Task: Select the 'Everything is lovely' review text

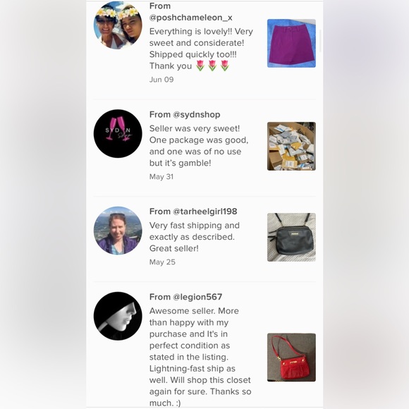Action: [201, 49]
